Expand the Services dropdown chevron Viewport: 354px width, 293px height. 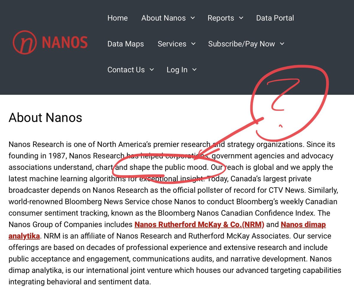(x=193, y=44)
